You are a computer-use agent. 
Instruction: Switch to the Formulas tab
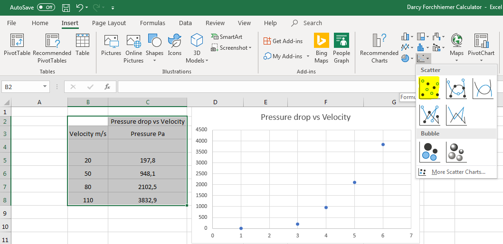pos(152,23)
